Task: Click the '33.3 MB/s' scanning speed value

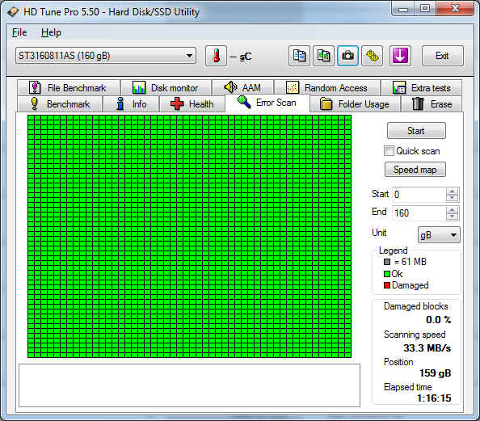Action: [x=427, y=348]
